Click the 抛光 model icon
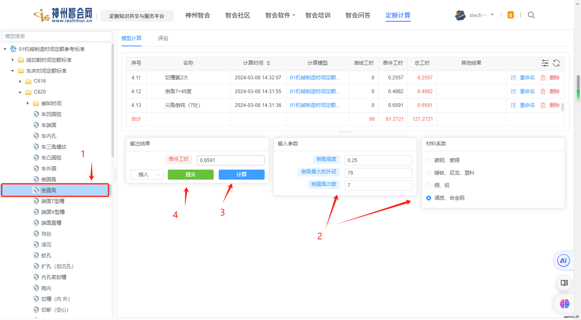This screenshot has height=320, width=581. (36, 288)
